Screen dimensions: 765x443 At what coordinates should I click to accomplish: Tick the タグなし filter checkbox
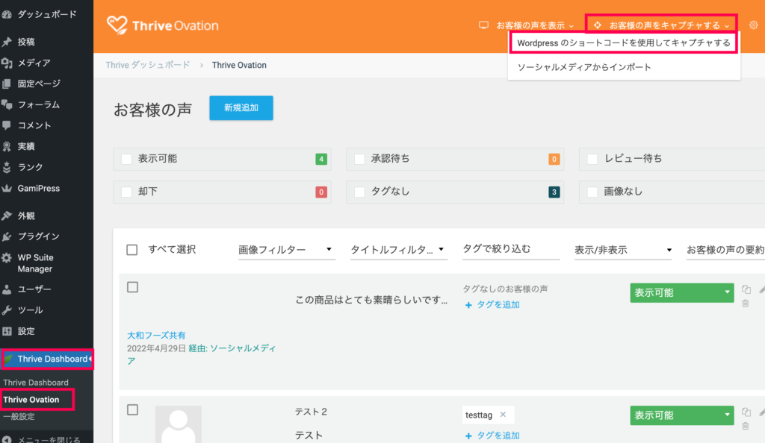tap(359, 192)
